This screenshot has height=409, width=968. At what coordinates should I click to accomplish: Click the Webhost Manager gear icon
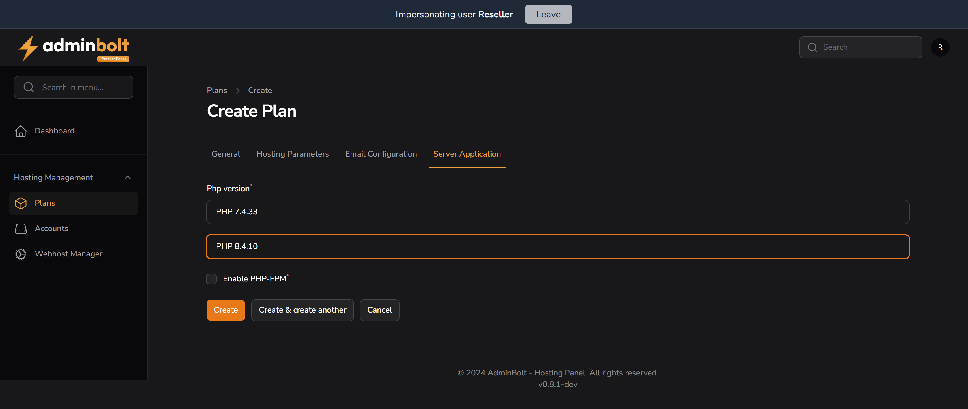pos(21,254)
